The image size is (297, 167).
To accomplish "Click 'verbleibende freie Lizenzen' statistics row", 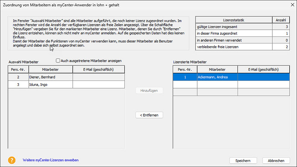I will [x=234, y=47].
